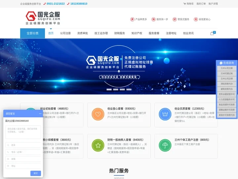This screenshot has height=179, width=238.
Task: Click 兰州代理记账 in consultation sidebar
Action: (x=227, y=73)
